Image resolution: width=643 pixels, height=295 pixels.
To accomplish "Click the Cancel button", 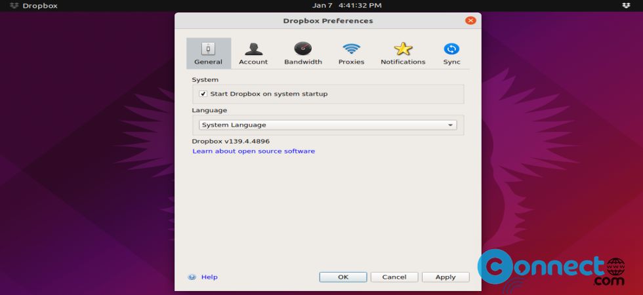I will click(x=394, y=277).
